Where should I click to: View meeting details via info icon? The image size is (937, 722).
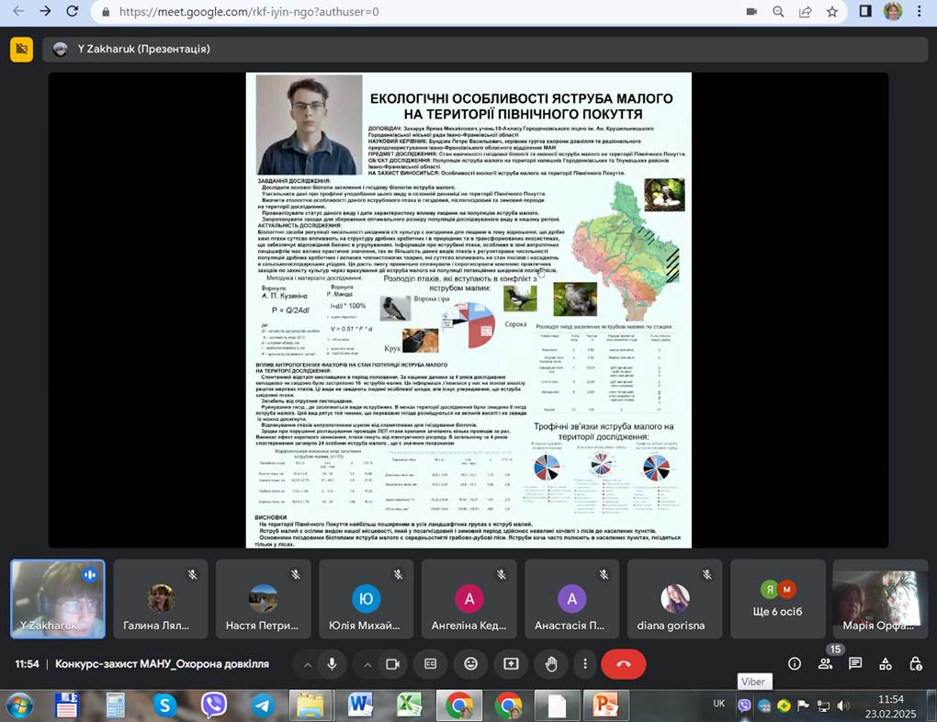(795, 663)
